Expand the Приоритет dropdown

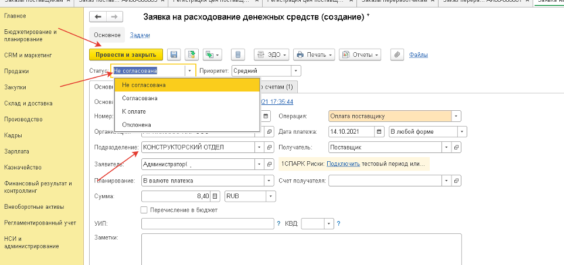[x=295, y=71]
